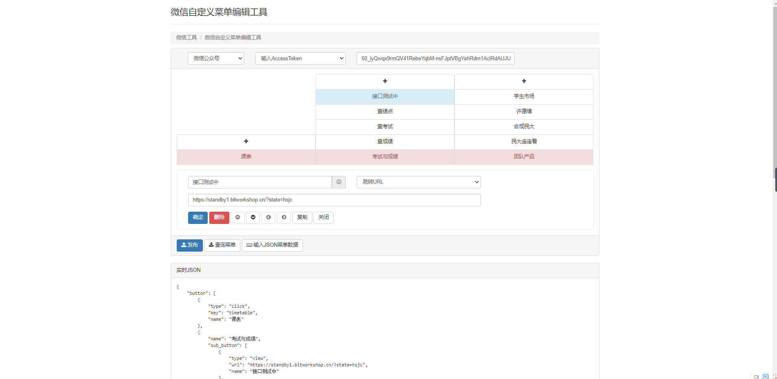
Task: Open the 微信公众号 account type dropdown
Action: coord(216,58)
